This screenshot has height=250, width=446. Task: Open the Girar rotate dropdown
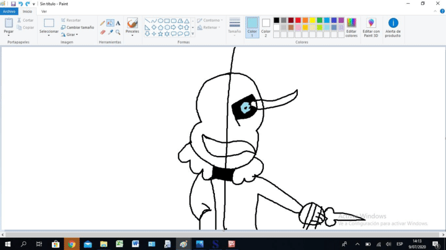[x=71, y=35]
